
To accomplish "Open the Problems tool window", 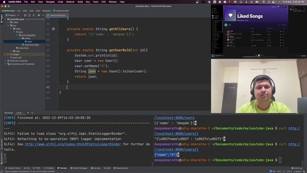I will tap(48, 168).
